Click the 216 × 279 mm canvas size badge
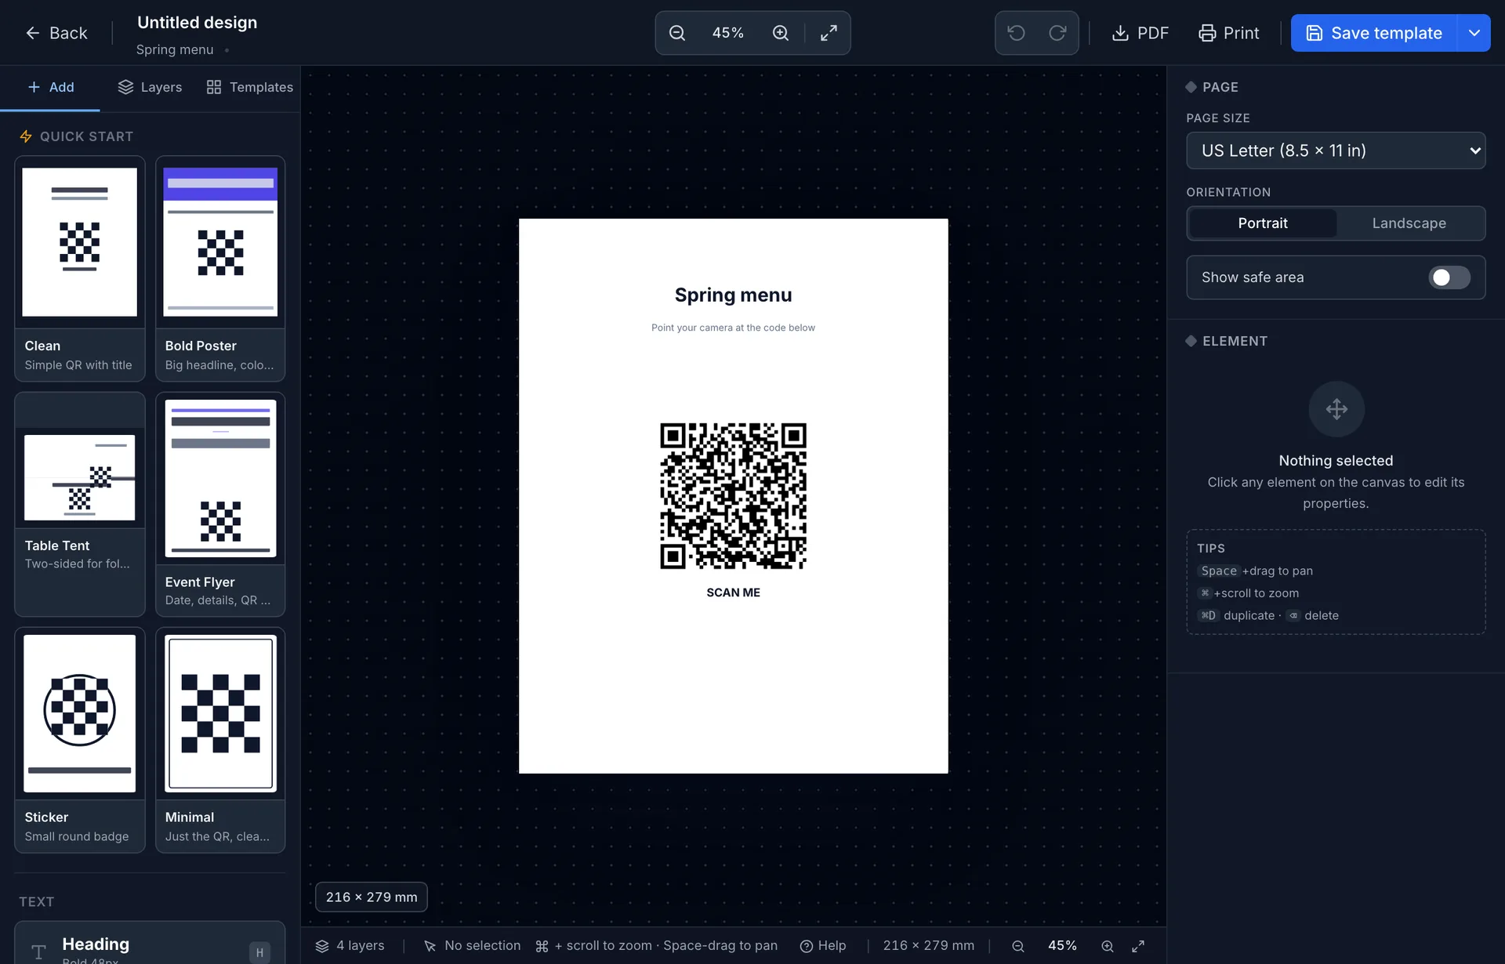Viewport: 1505px width, 964px height. pyautogui.click(x=372, y=897)
